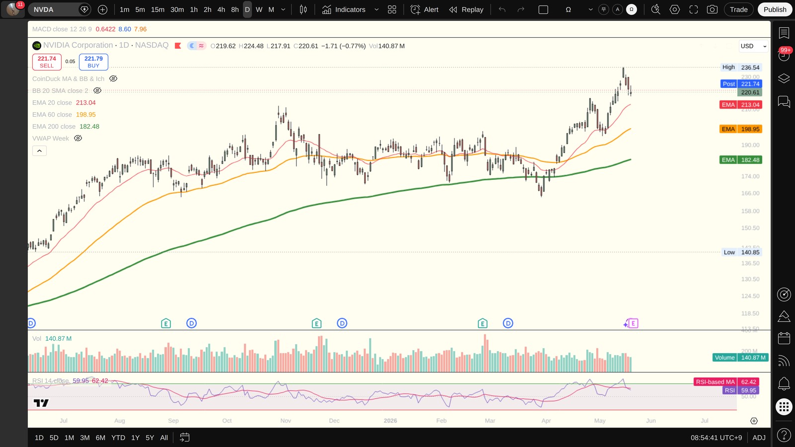Open the go-to-date calendar icon
795x447 pixels.
(x=184, y=438)
